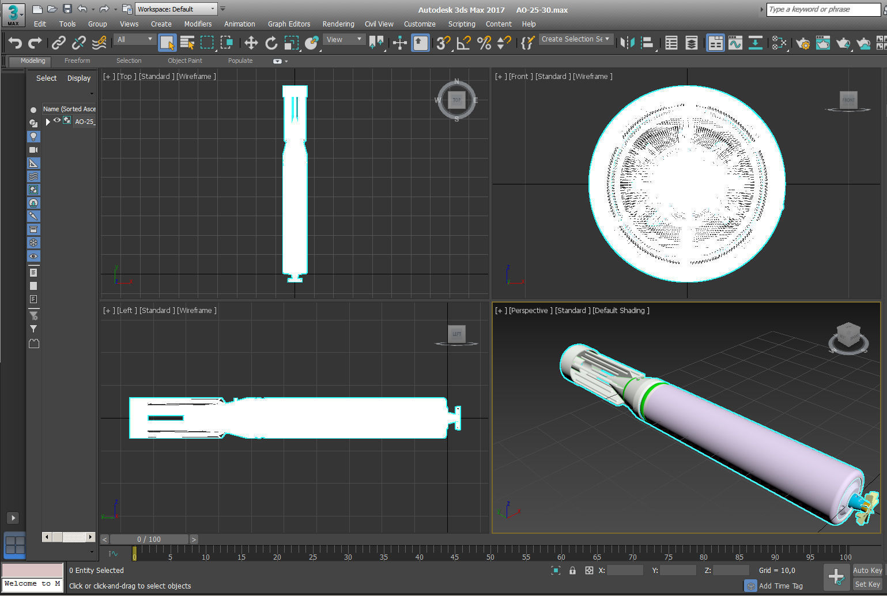
Task: Toggle Keyboard Shortcut Override
Action: (x=420, y=43)
